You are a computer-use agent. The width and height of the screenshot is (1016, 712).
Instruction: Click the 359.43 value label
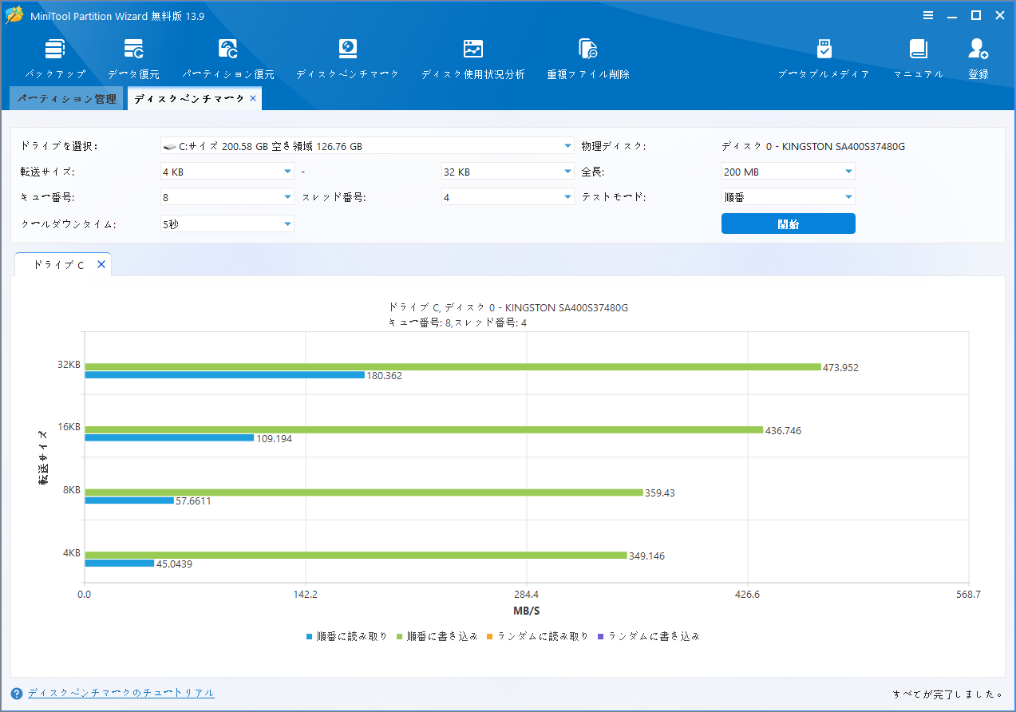pos(660,493)
